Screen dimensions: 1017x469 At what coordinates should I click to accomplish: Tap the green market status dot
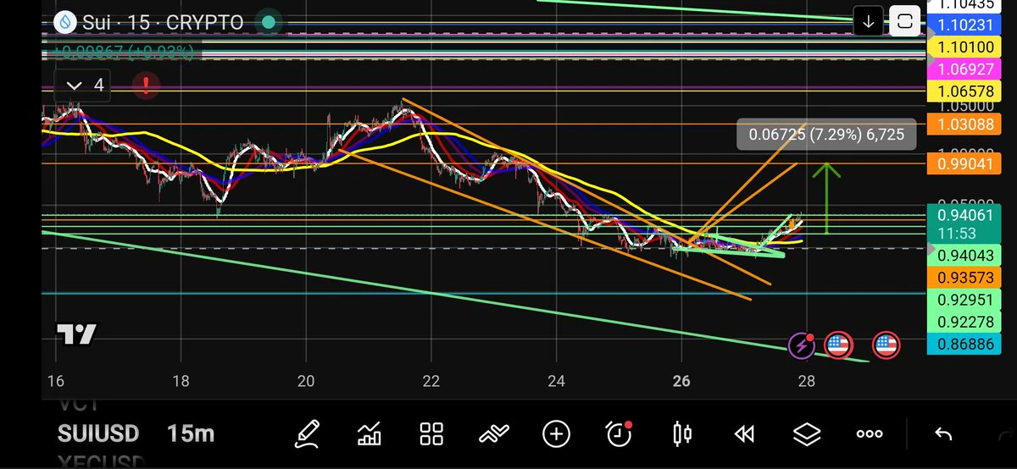click(x=268, y=22)
